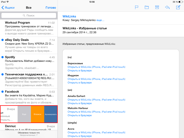Viewport: 184px width, 138px height.
Task: Open the Dennuc email
Action: 29,126
